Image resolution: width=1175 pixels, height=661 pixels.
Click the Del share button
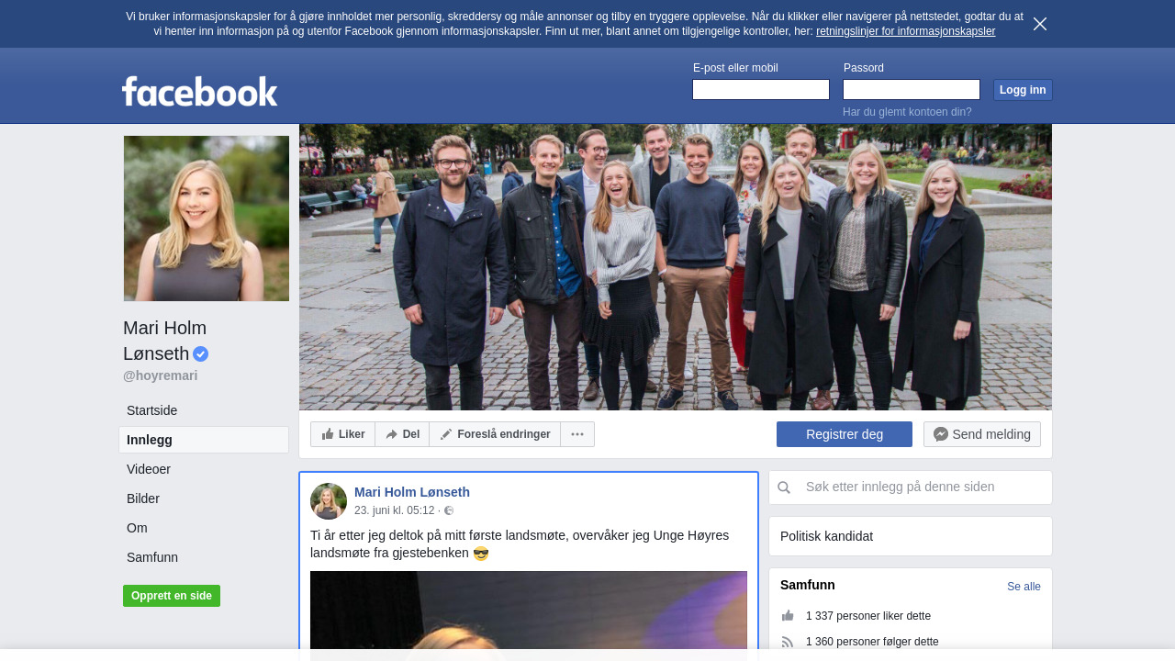tap(402, 434)
